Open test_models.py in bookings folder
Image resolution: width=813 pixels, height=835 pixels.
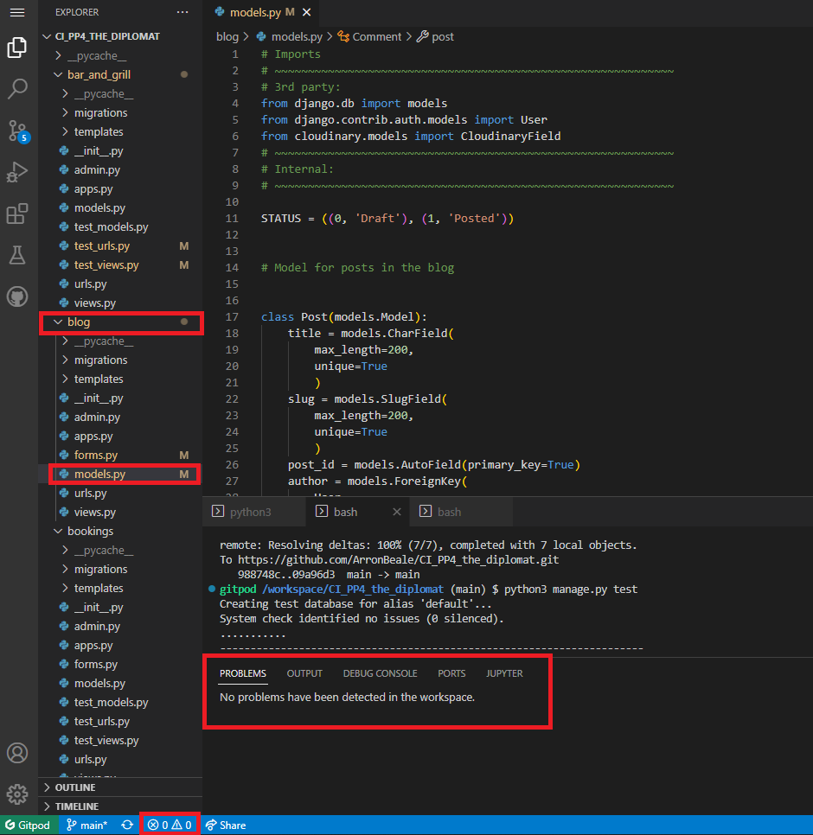pos(120,703)
